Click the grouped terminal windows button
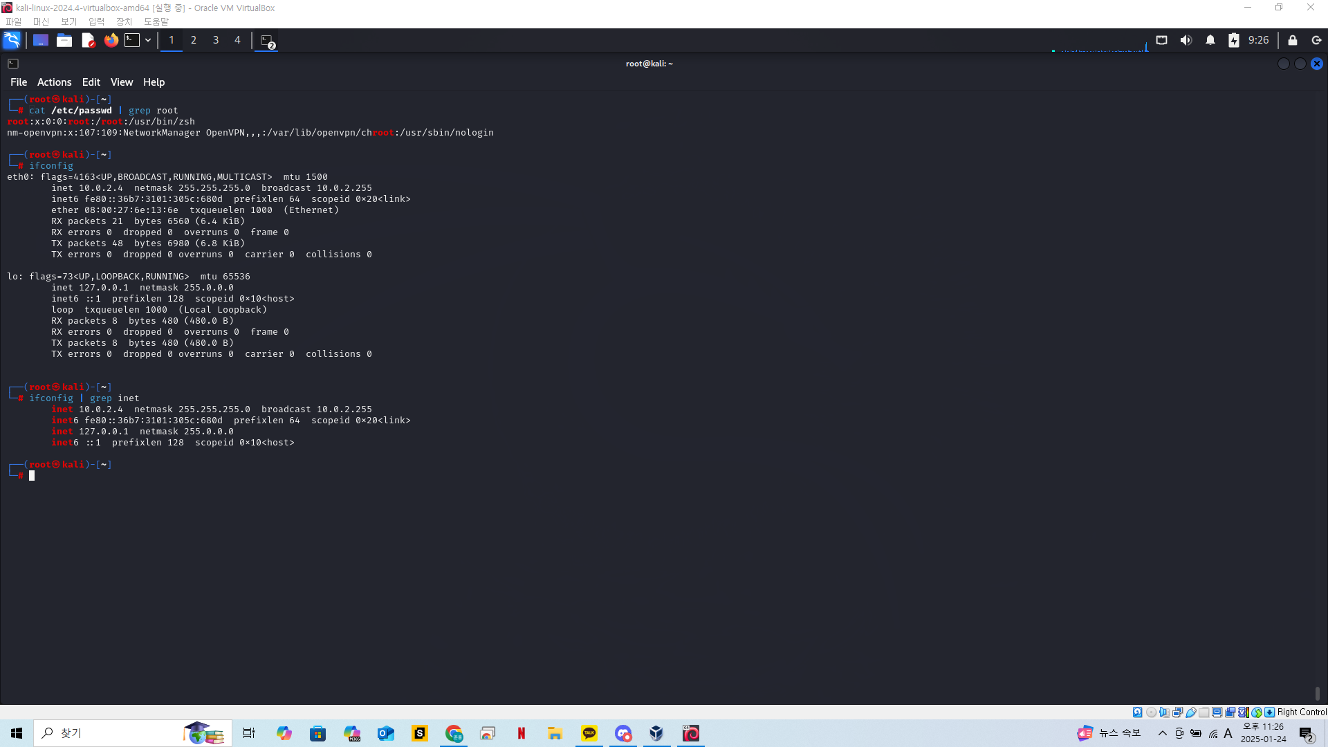 click(268, 41)
